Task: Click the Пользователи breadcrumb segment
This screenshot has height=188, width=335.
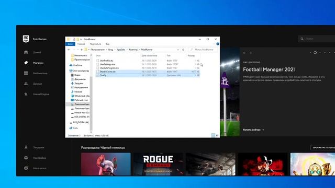Action: click(x=98, y=50)
